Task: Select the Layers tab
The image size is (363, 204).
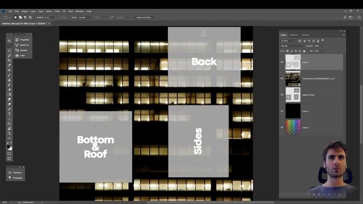Action: 284,35
